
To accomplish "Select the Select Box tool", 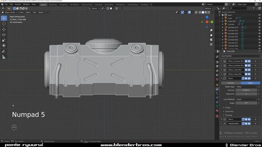I will [4, 18].
